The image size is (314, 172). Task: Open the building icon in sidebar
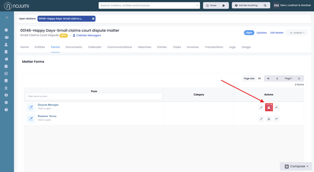tap(6, 52)
